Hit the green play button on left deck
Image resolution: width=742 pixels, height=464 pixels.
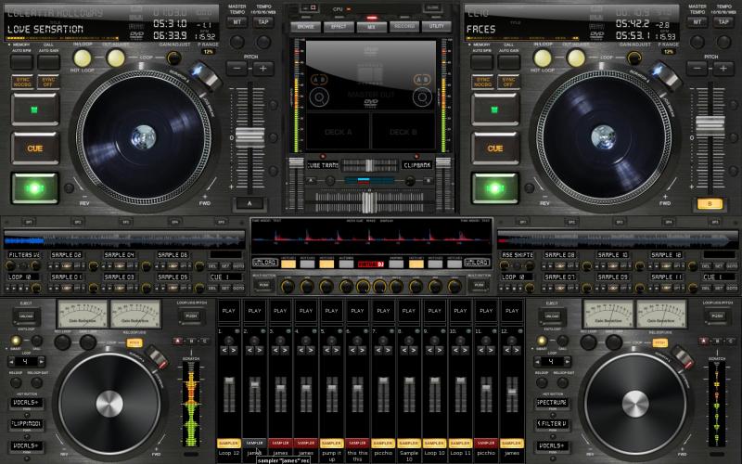coord(34,188)
